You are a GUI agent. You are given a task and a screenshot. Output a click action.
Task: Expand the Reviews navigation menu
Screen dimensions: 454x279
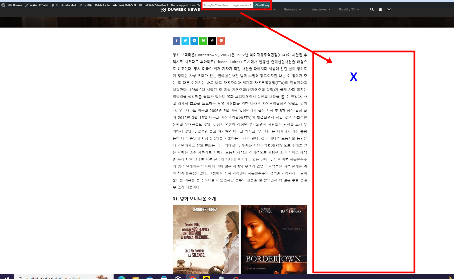pyautogui.click(x=292, y=10)
